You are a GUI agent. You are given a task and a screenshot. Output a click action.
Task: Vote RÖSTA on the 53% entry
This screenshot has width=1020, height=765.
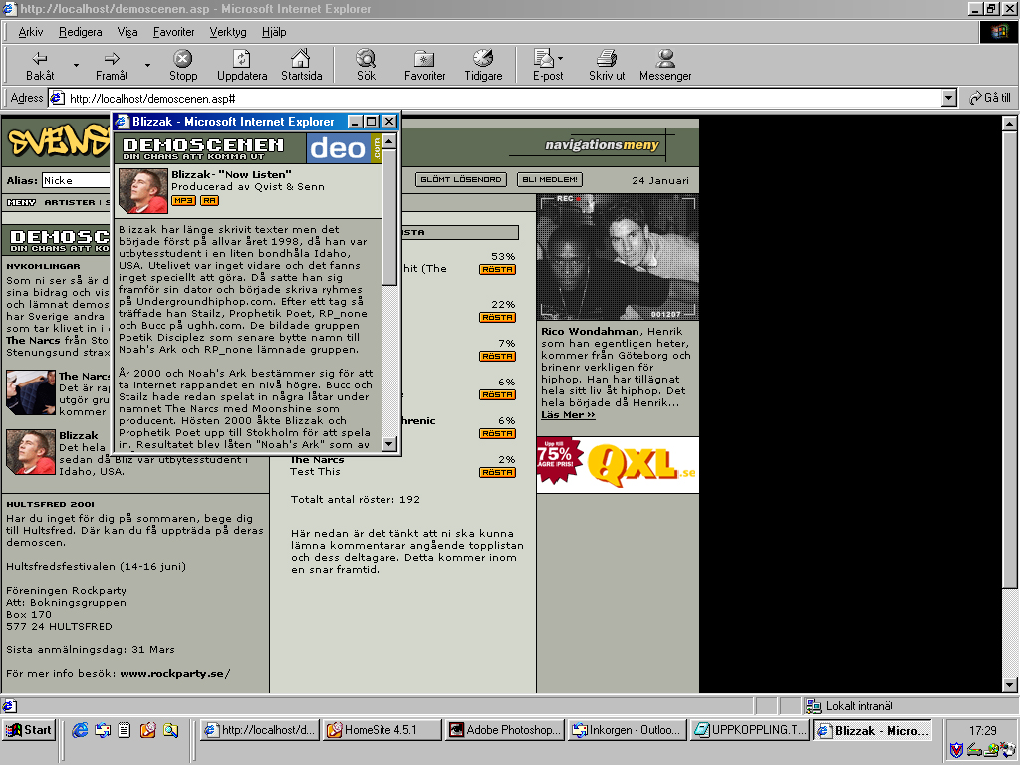coord(498,269)
